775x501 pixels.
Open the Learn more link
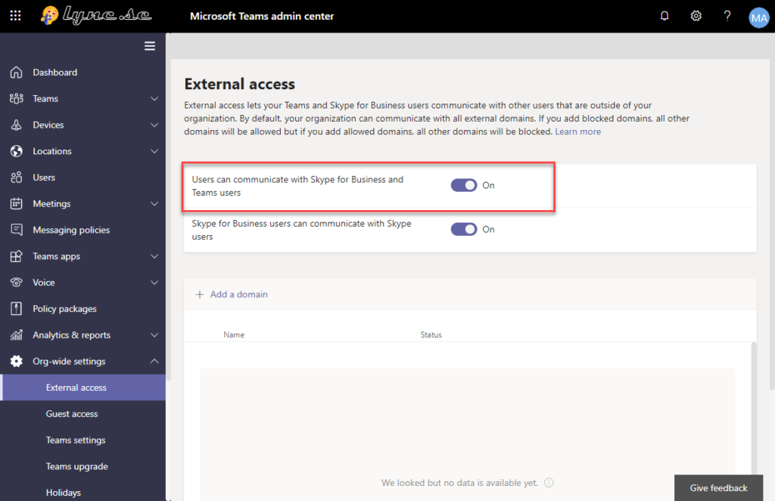click(577, 131)
